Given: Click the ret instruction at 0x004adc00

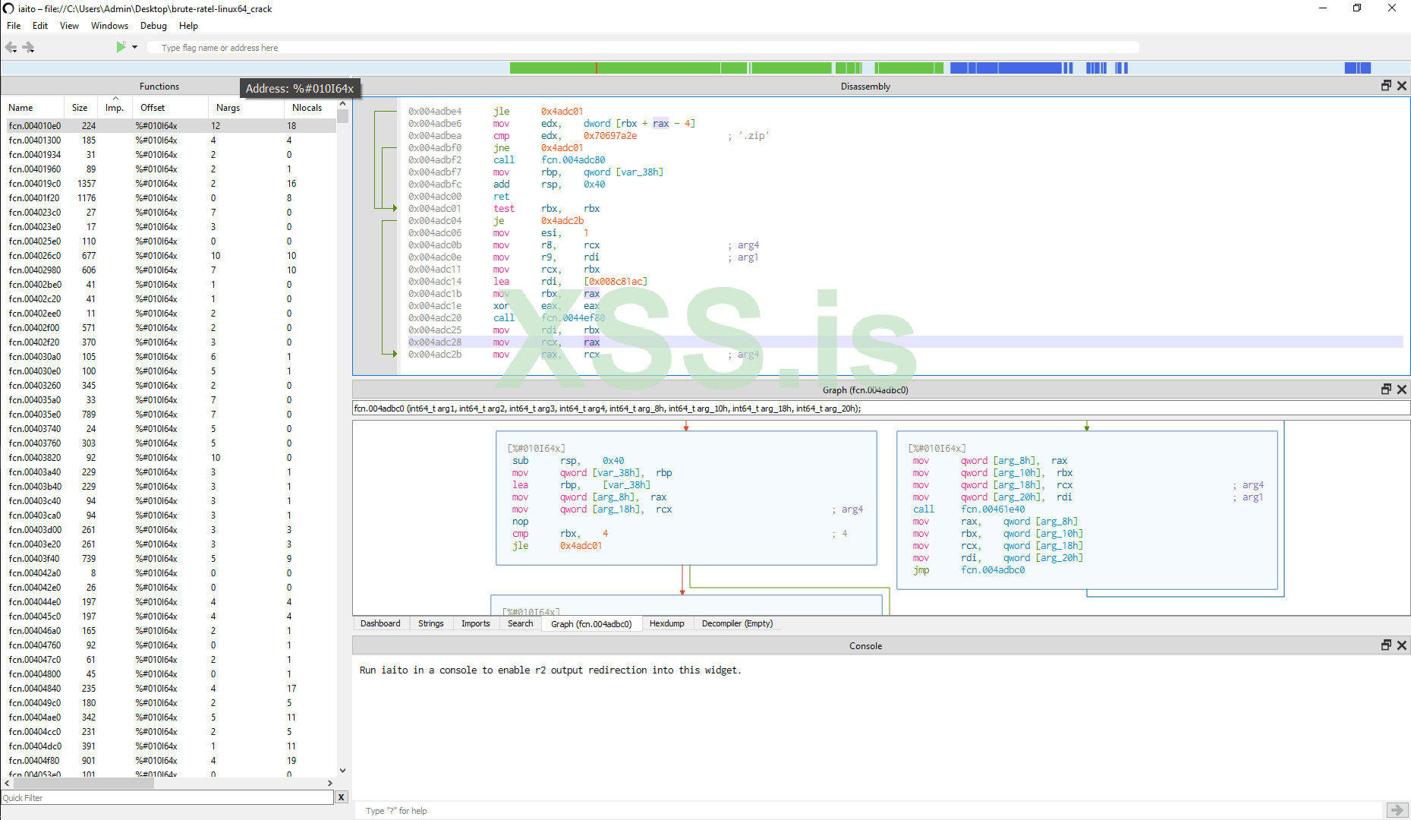Looking at the screenshot, I should pyautogui.click(x=502, y=197).
